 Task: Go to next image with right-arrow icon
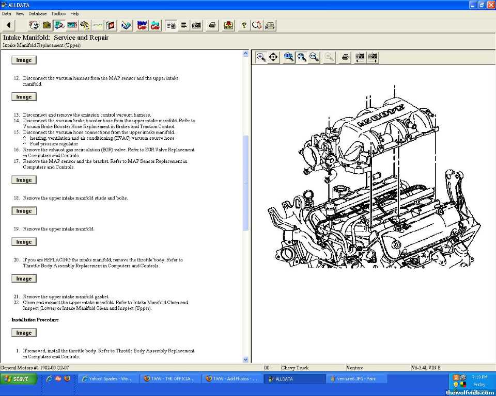[x=372, y=57]
